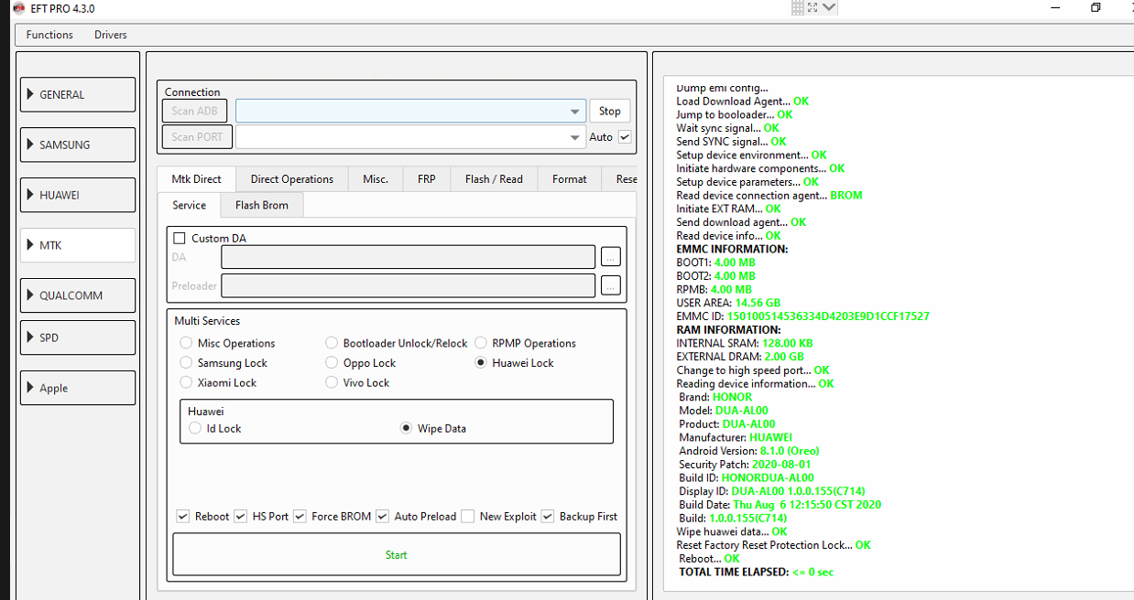Switch to the Mtk Direct tab
1134x600 pixels.
tap(196, 179)
